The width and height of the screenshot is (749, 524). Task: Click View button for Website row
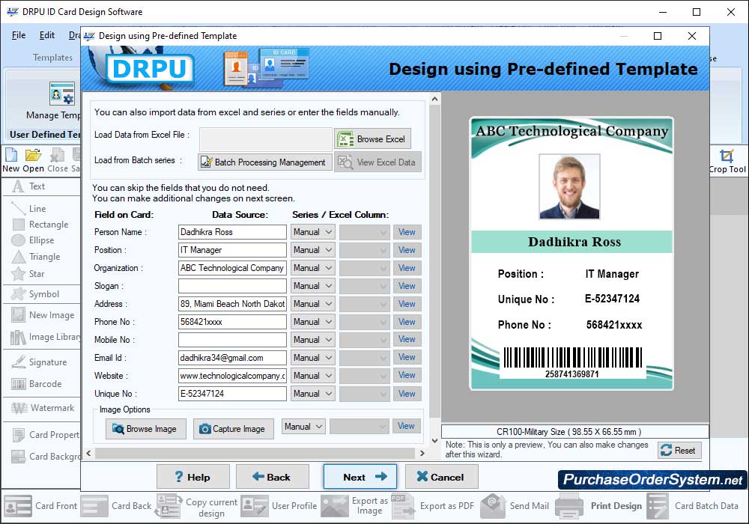click(x=407, y=376)
